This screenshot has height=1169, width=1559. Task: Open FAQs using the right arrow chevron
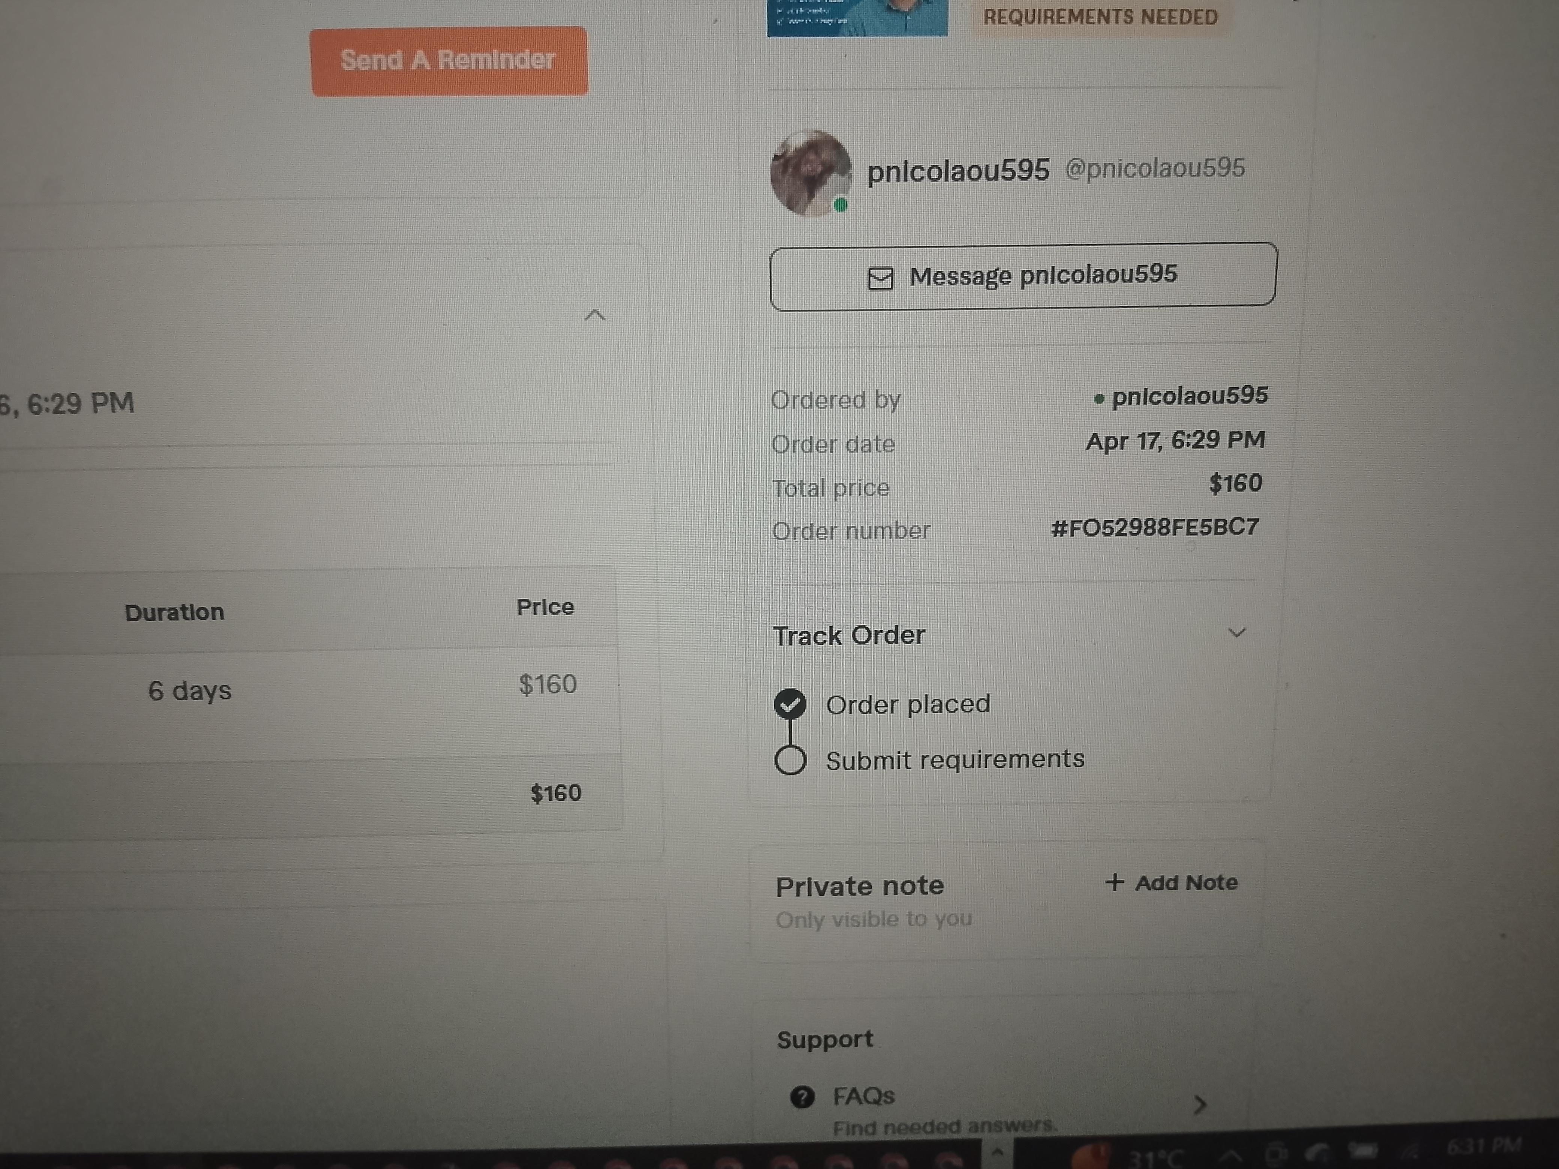pyautogui.click(x=1200, y=1104)
